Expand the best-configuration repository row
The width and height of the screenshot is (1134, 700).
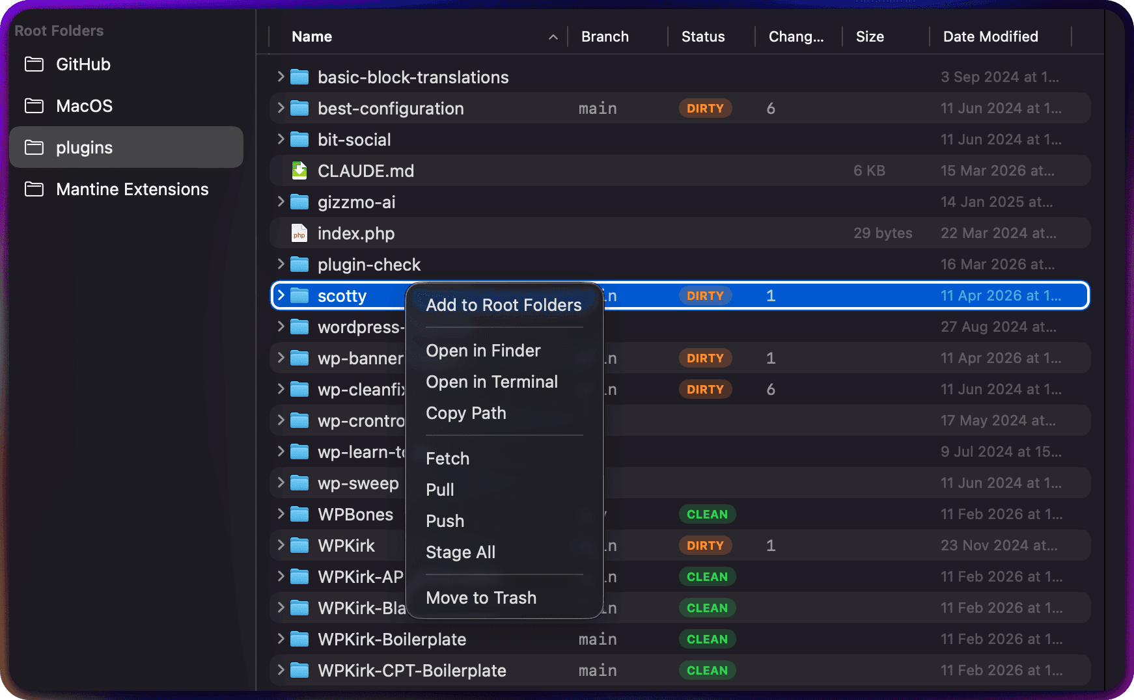coord(280,108)
